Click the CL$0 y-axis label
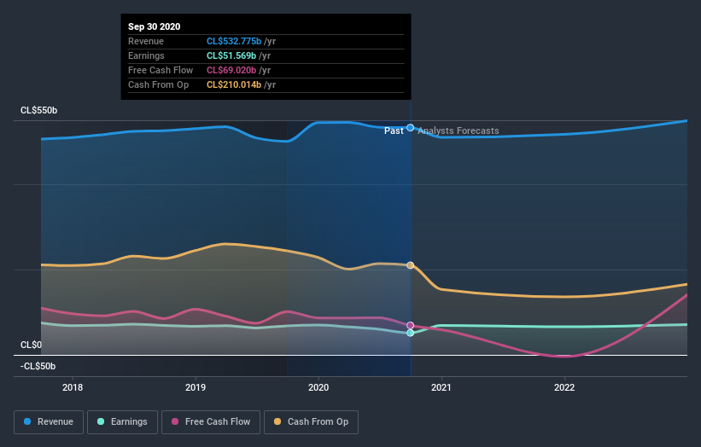The image size is (701, 447). (31, 345)
